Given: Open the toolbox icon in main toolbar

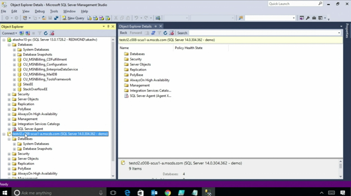Looking at the screenshot, I should coord(314,18).
